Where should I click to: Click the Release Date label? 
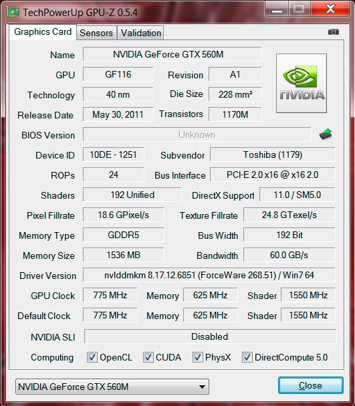(x=45, y=115)
